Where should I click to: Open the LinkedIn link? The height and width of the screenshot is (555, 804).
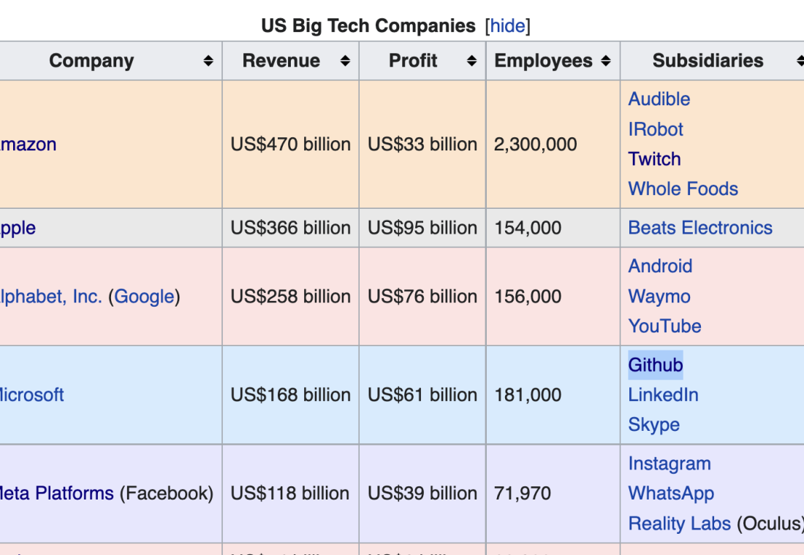[663, 394]
